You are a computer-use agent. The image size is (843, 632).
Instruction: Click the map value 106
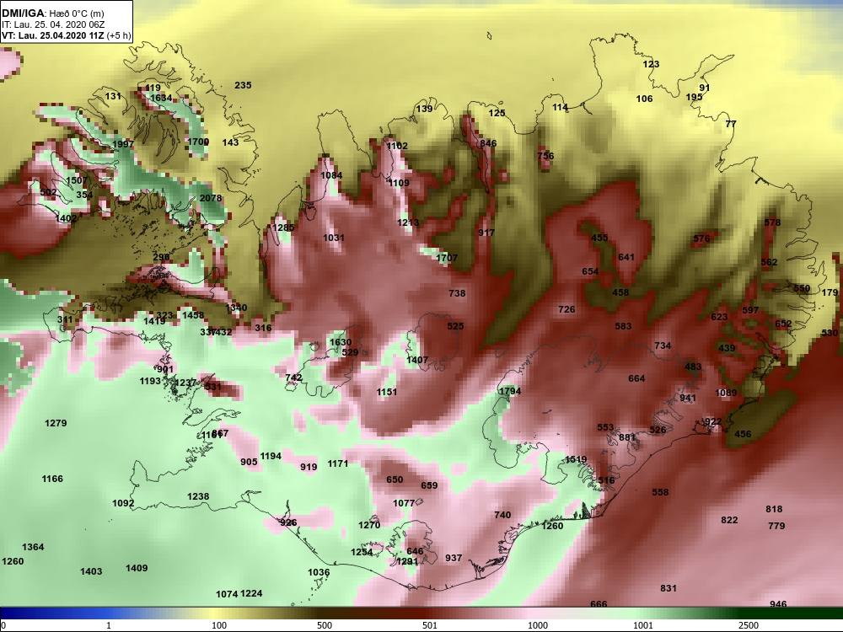pos(645,99)
